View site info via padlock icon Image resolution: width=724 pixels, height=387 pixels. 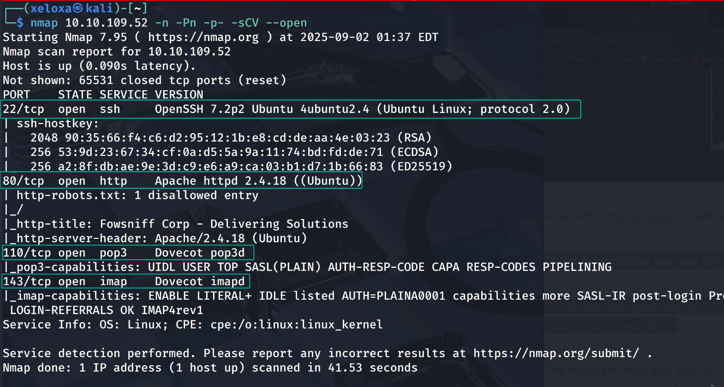point(696,41)
